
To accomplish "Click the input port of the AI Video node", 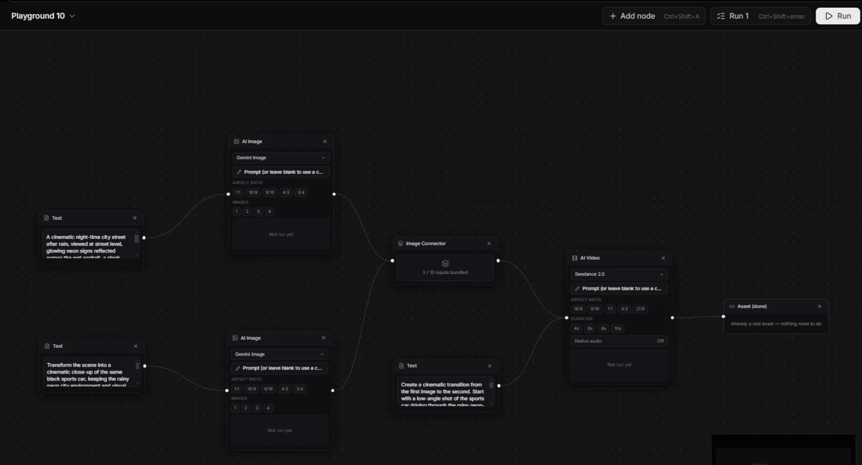I will pyautogui.click(x=567, y=318).
